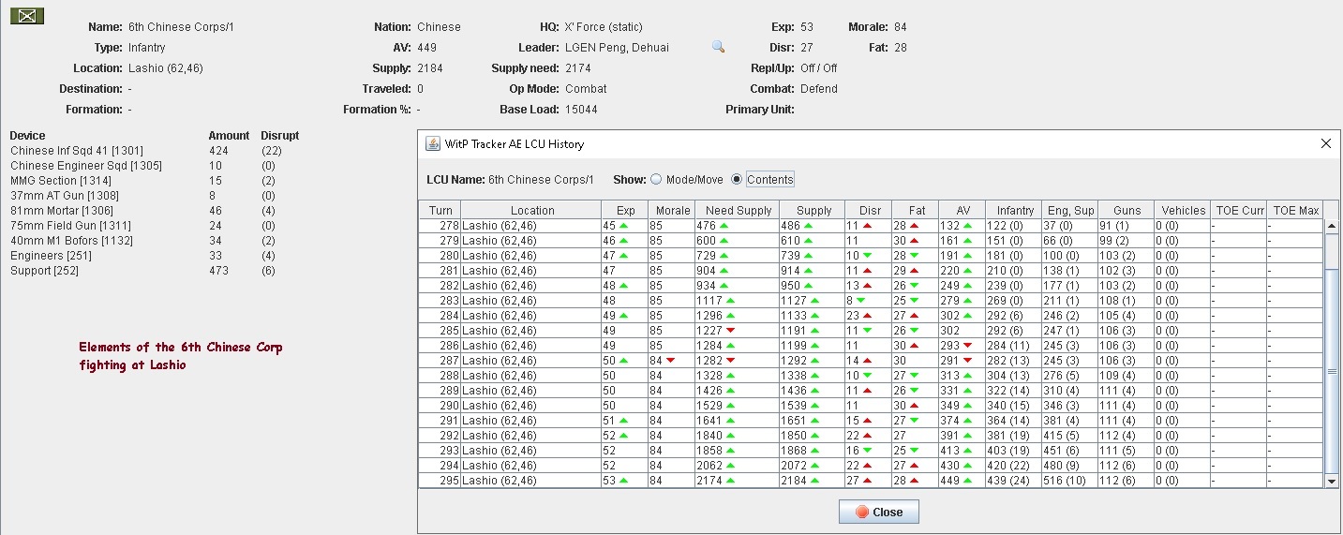1343x535 pixels.
Task: Click the TOE Curr column header
Action: [1238, 210]
